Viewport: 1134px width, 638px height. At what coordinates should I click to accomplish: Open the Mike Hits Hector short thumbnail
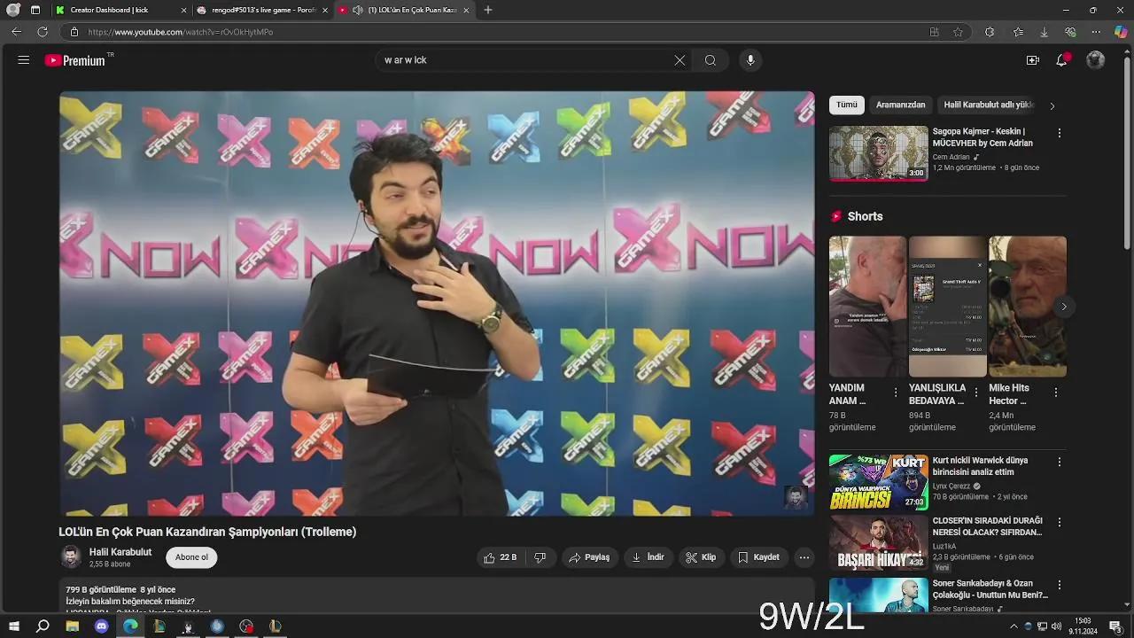[x=1028, y=307]
